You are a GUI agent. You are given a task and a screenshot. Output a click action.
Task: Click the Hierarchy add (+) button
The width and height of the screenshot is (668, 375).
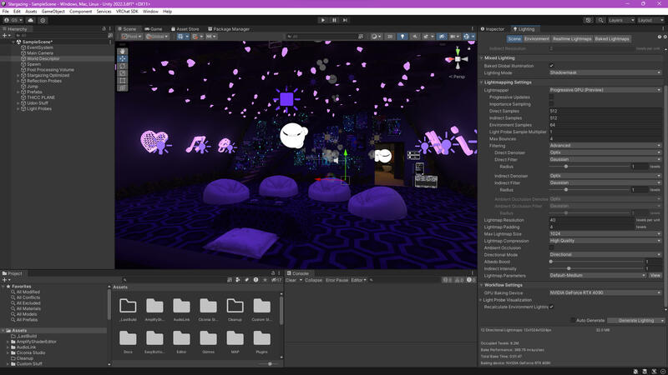[6, 35]
